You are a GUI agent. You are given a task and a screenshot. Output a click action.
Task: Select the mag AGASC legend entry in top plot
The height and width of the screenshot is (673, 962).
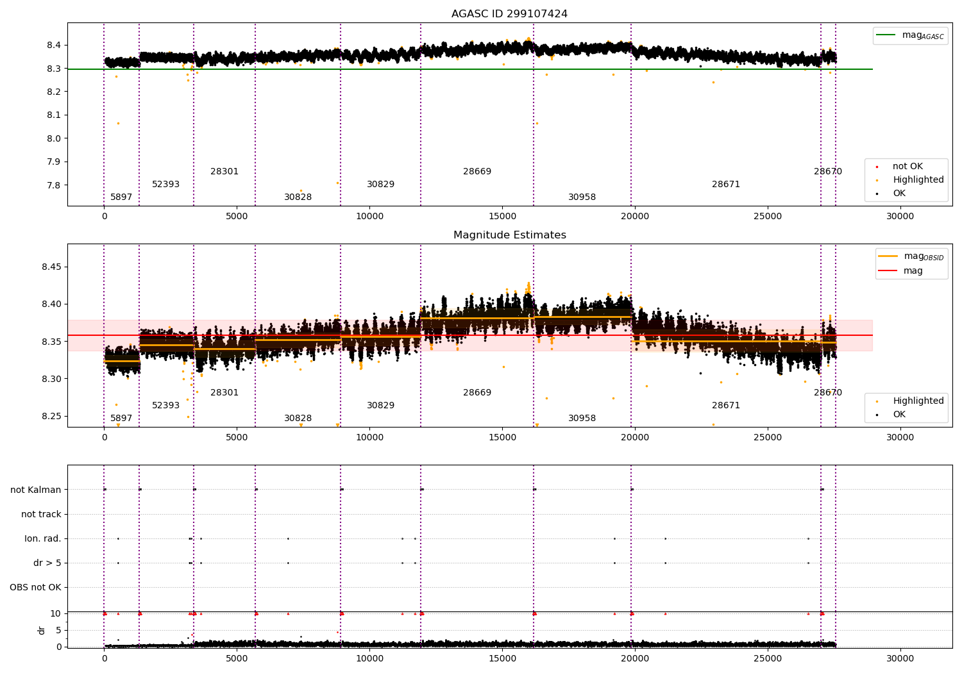[x=910, y=35]
